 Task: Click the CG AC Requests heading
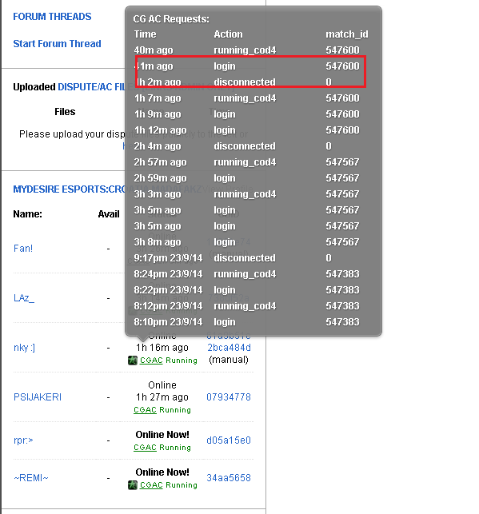[x=171, y=19]
